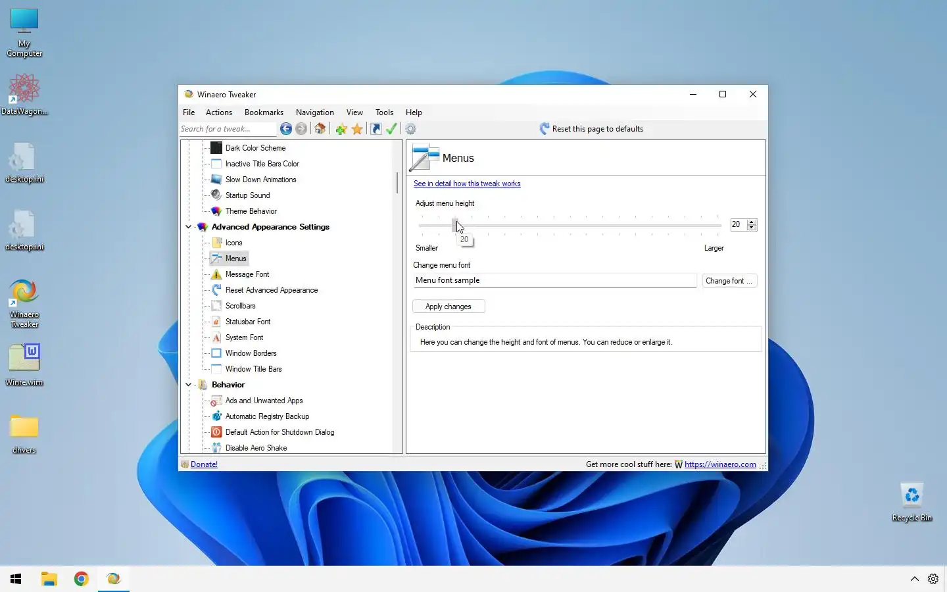Click the create shortcut toolbar icon
This screenshot has width=947, height=592.
tap(376, 129)
